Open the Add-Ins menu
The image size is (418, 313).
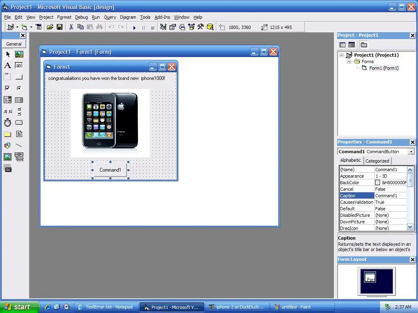(x=162, y=17)
